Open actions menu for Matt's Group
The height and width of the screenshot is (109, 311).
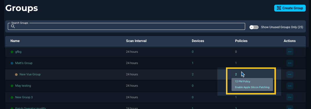click(x=290, y=63)
